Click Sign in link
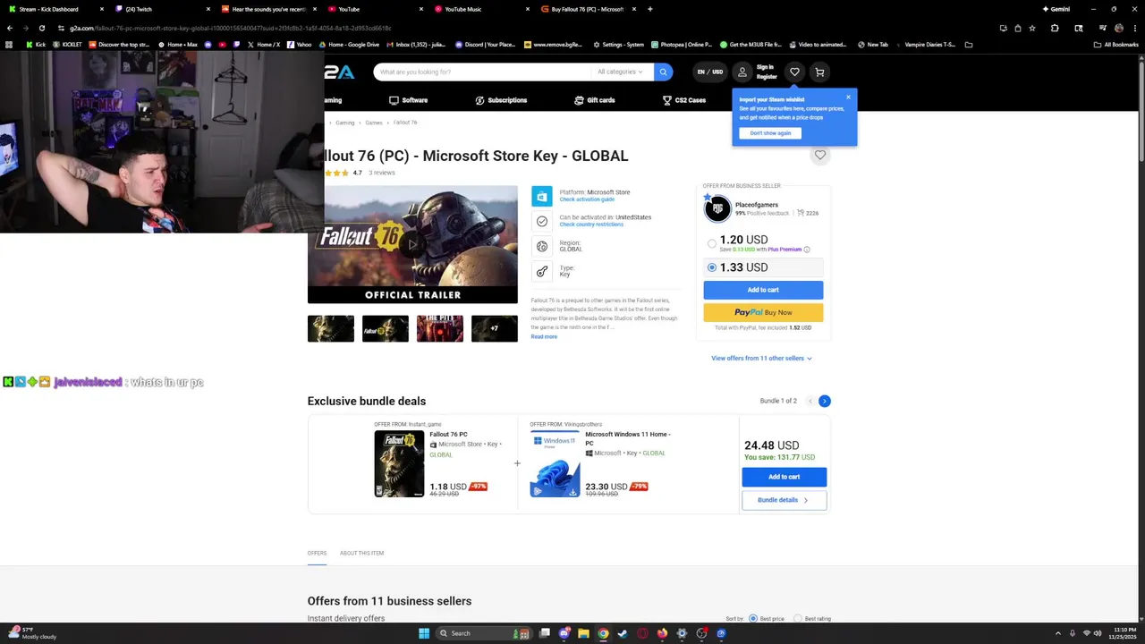1145x644 pixels. (765, 67)
